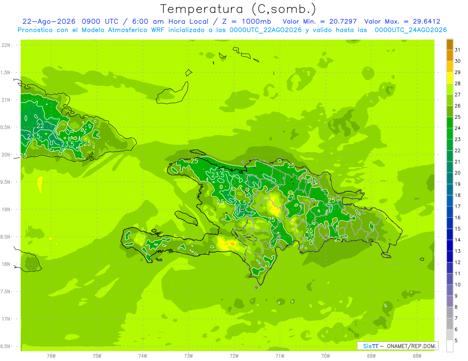This screenshot has height=361, width=468.
Task: Click legend scale label '28'
Action: click(x=457, y=83)
